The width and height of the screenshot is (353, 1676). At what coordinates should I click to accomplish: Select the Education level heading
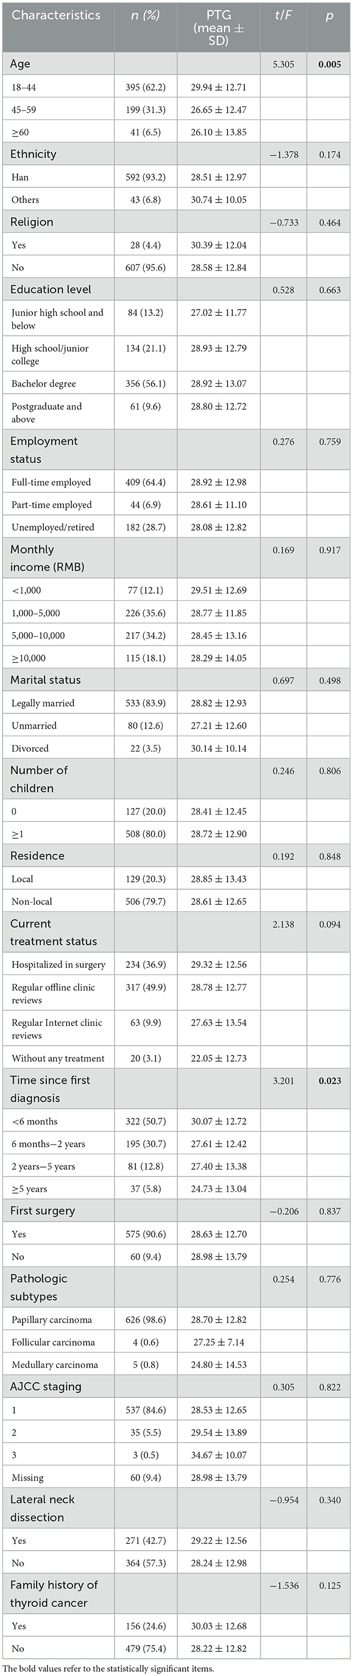pos(51,290)
